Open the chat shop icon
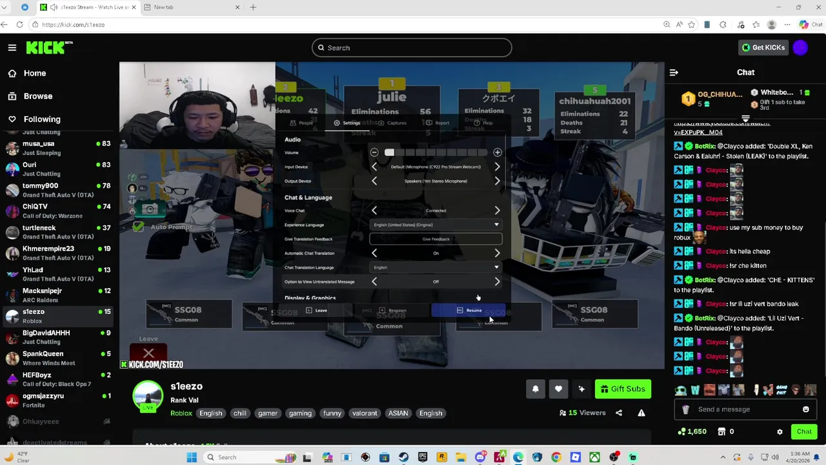Screen dimensions: 826x465 click(x=721, y=431)
